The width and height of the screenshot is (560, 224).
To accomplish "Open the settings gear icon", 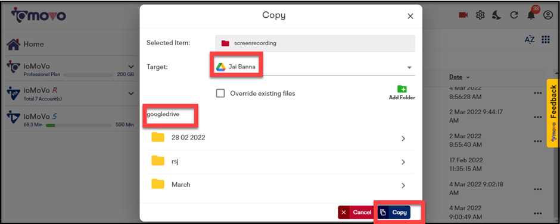I will [x=480, y=15].
